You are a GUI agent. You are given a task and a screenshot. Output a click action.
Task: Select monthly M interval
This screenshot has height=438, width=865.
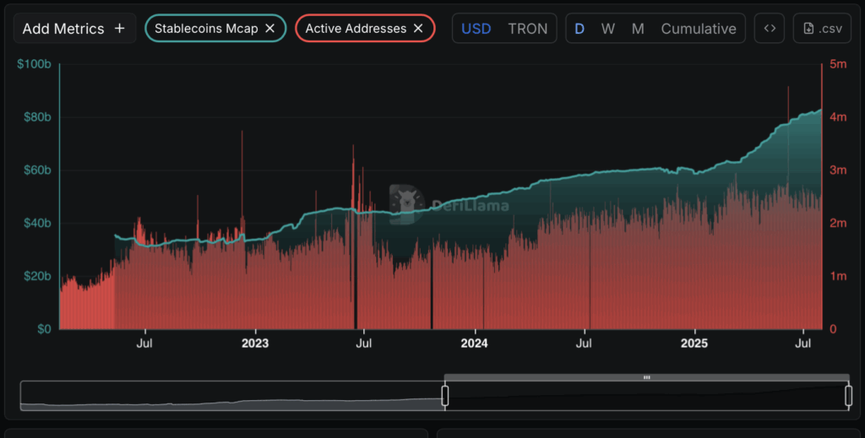pyautogui.click(x=638, y=29)
